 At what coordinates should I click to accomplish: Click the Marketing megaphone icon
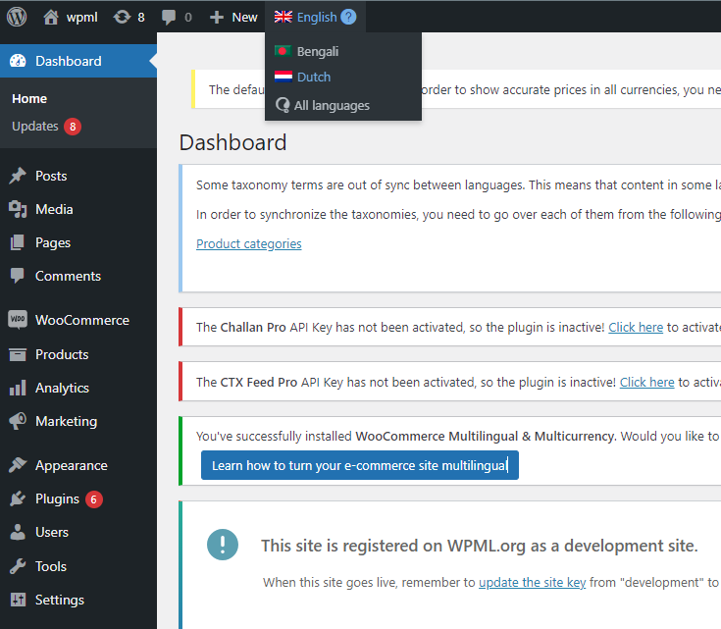tap(18, 421)
